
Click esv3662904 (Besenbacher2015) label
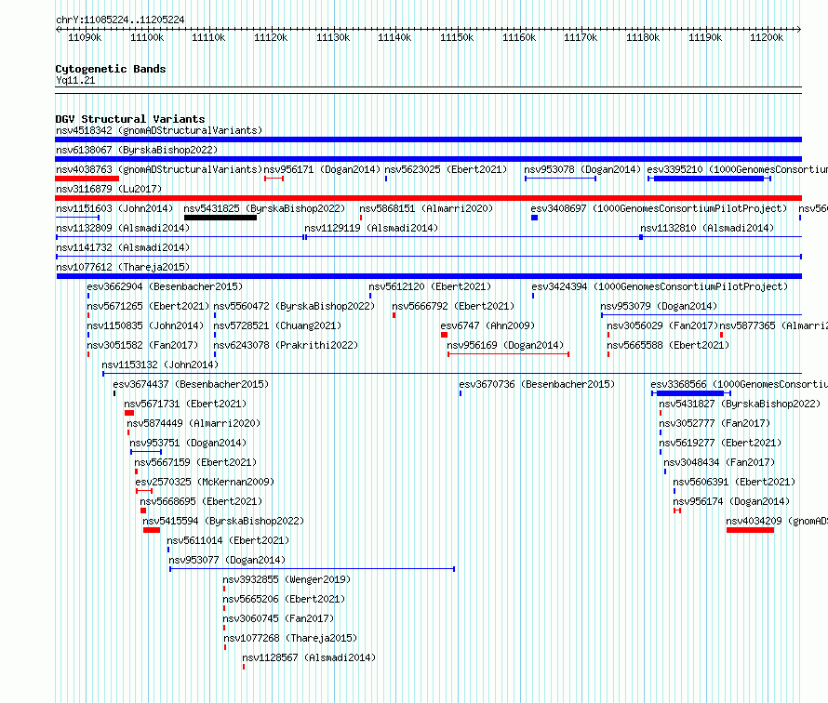tap(165, 286)
